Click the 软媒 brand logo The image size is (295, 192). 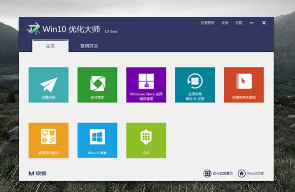click(38, 173)
